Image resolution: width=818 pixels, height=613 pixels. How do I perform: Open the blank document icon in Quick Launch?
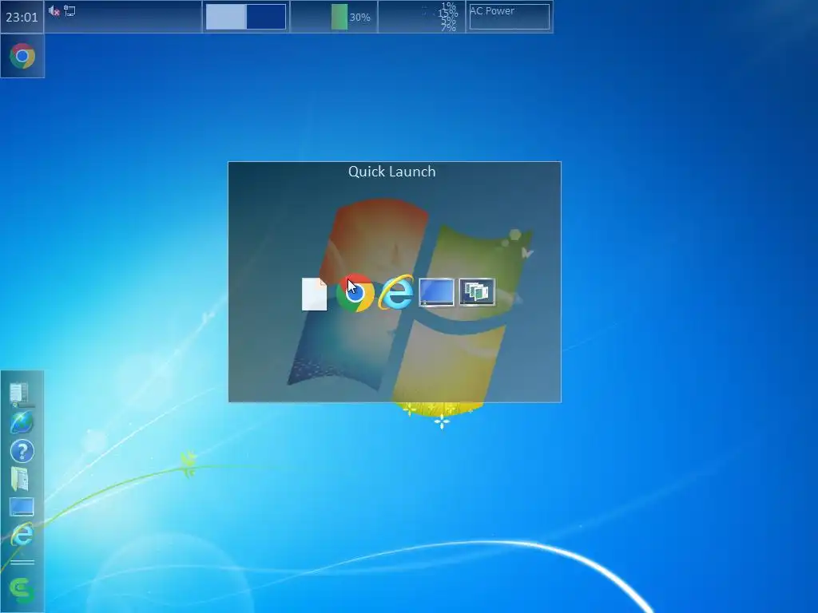[x=314, y=294]
